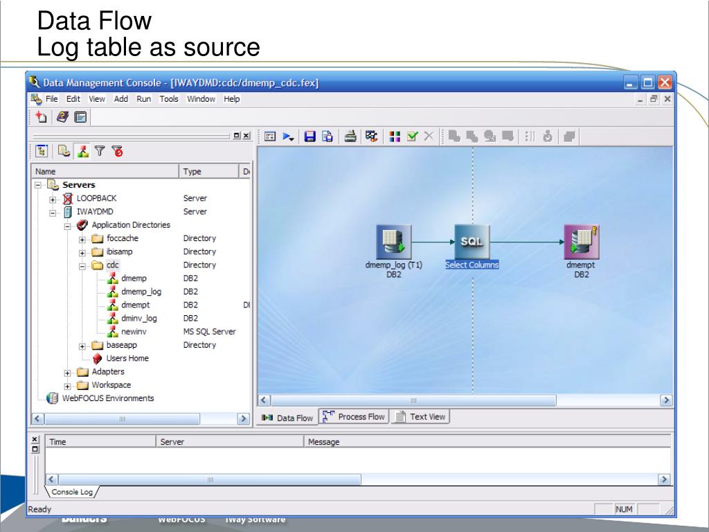The image size is (709, 532).
Task: Sort by the Type column header
Action: pos(209,172)
